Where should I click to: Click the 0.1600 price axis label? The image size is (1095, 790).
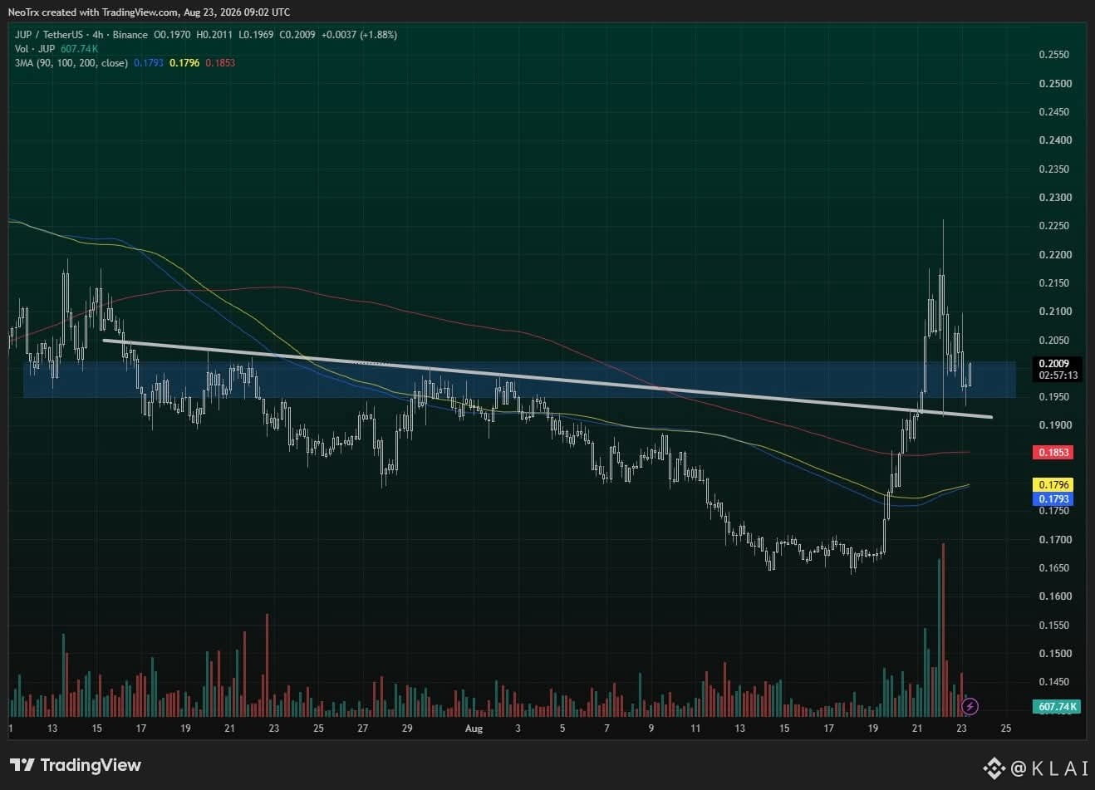(x=1054, y=596)
